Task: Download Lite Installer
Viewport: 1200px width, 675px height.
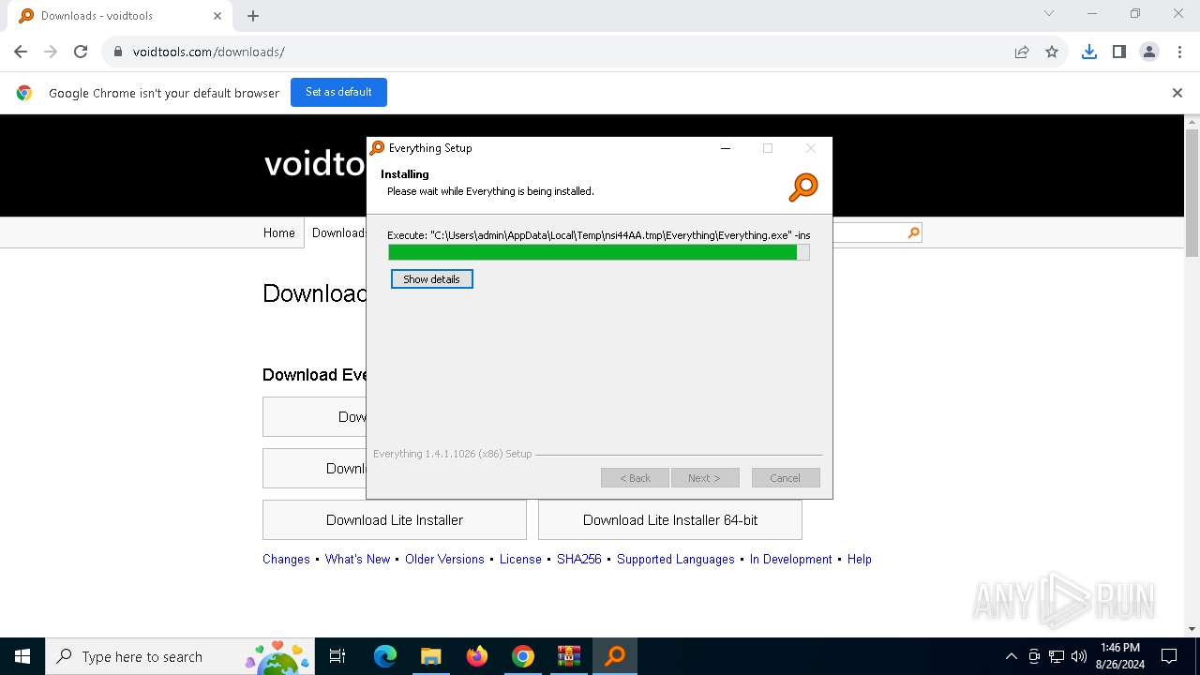Action: tap(395, 520)
